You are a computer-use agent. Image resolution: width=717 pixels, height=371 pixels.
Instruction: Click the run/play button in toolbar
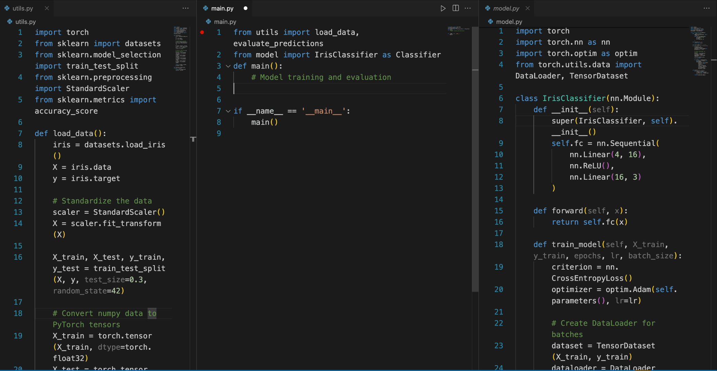tap(442, 8)
